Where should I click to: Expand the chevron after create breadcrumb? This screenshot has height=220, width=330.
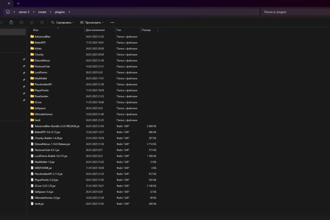point(50,12)
